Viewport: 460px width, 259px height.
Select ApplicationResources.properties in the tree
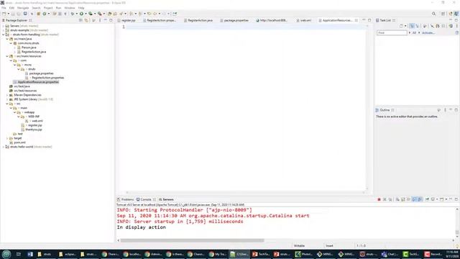[38, 82]
